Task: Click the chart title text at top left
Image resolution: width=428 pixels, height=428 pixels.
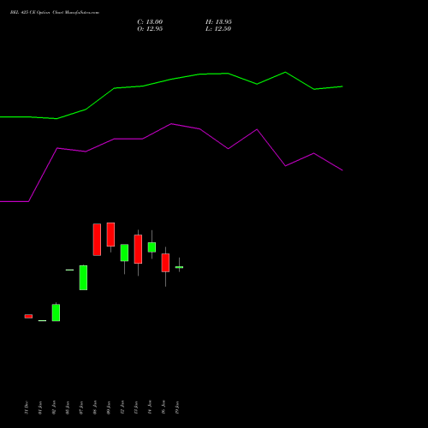Action: coord(55,13)
